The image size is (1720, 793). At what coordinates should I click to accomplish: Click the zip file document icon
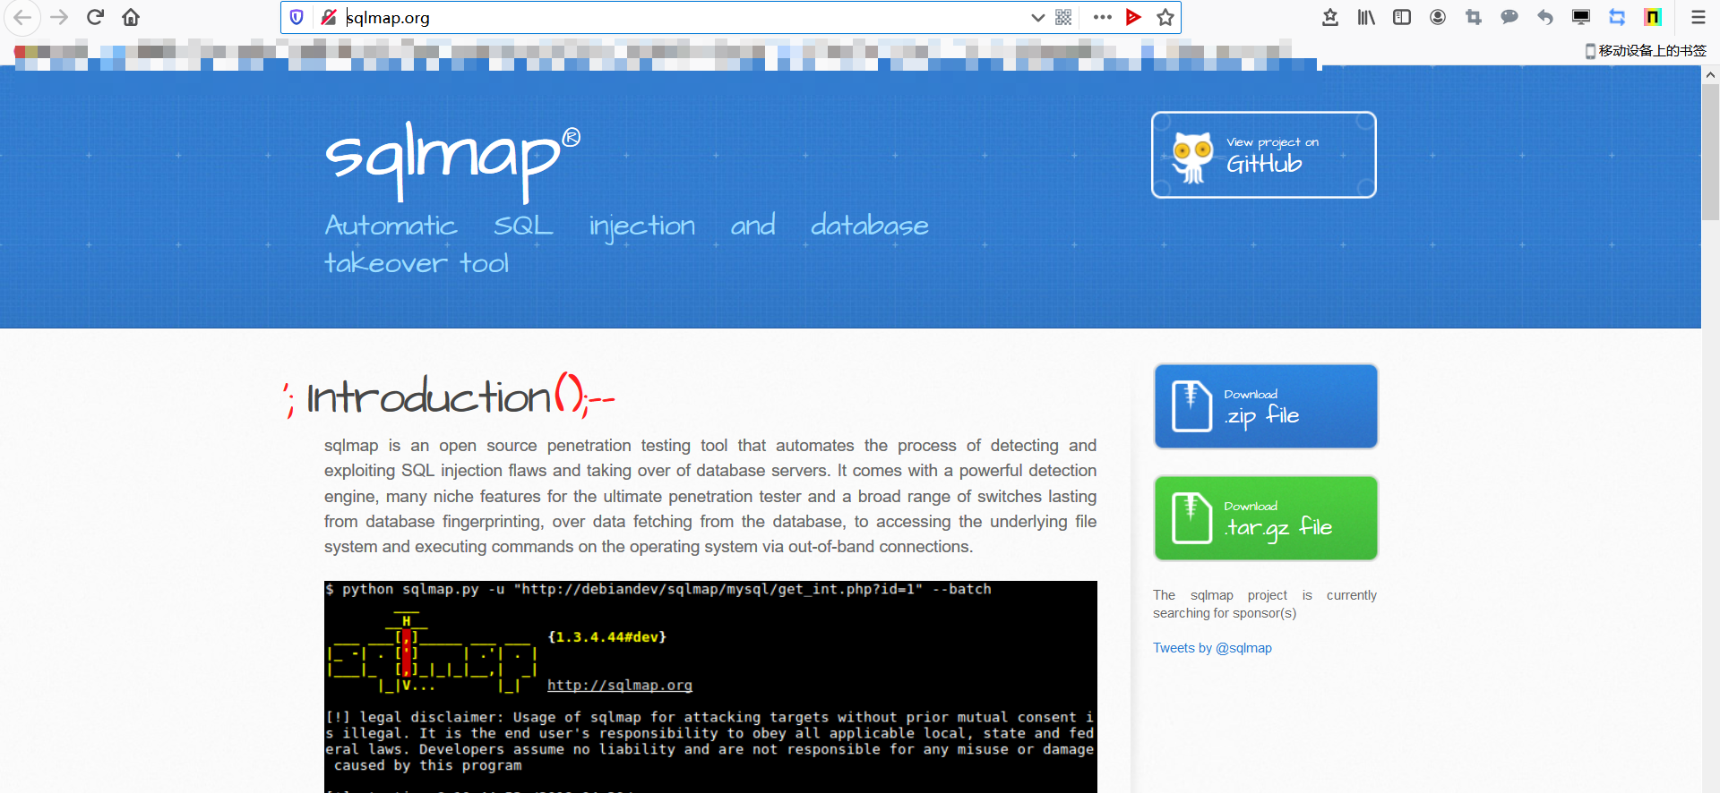point(1191,405)
